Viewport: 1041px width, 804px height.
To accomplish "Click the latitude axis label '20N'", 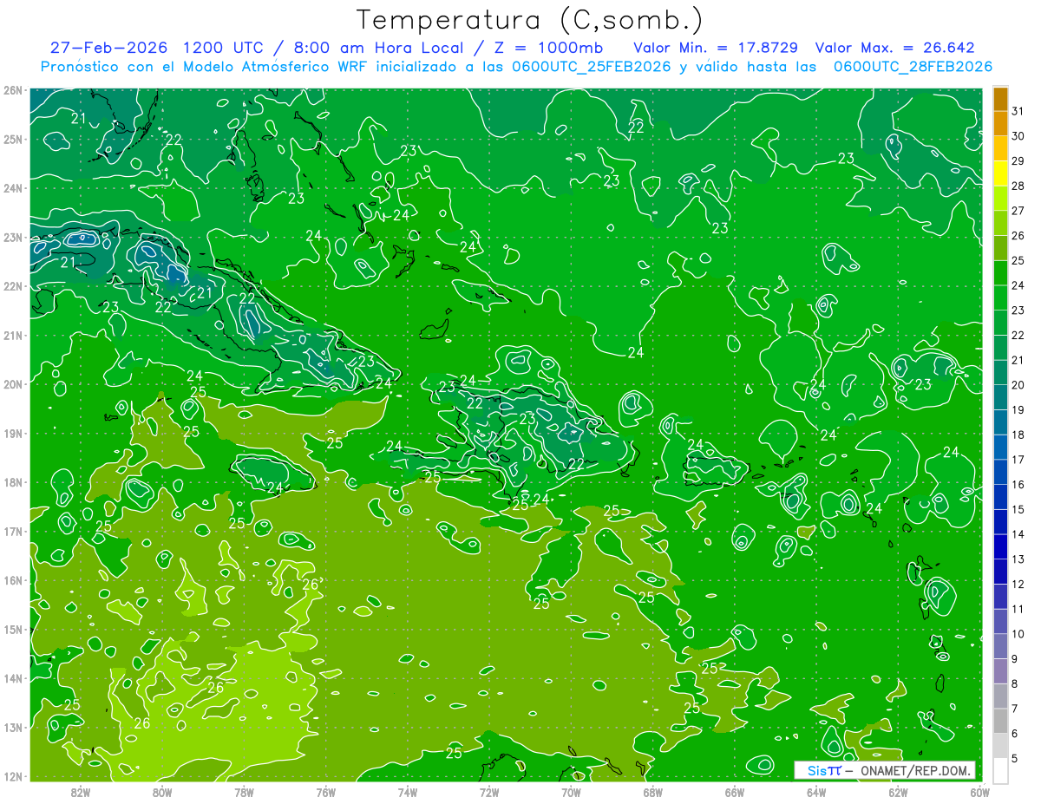I will point(12,384).
